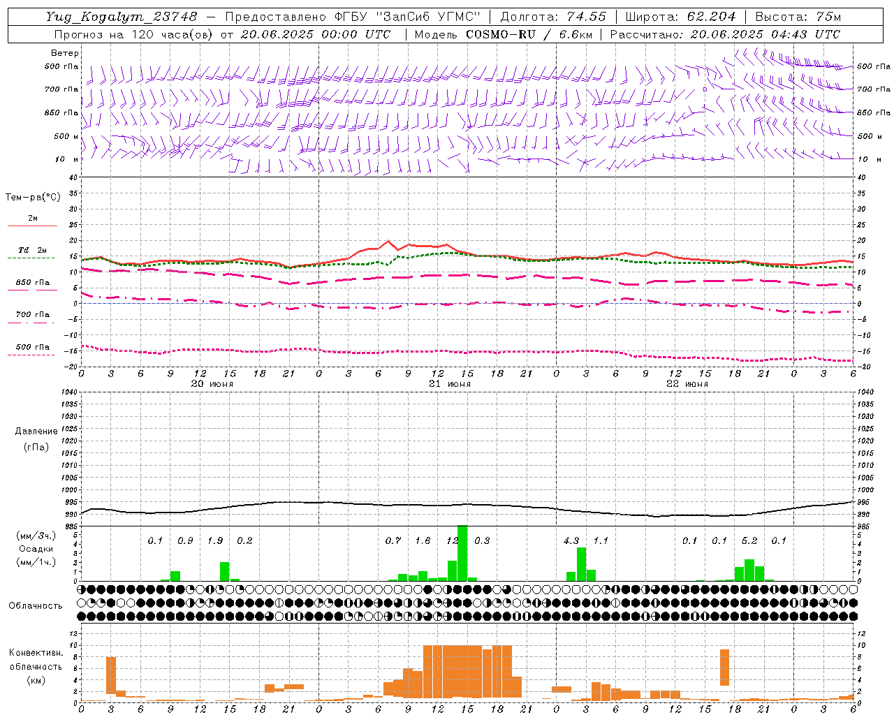Click the 500 м wind level label on left axis
This screenshot has height=715, width=894.
click(66, 136)
